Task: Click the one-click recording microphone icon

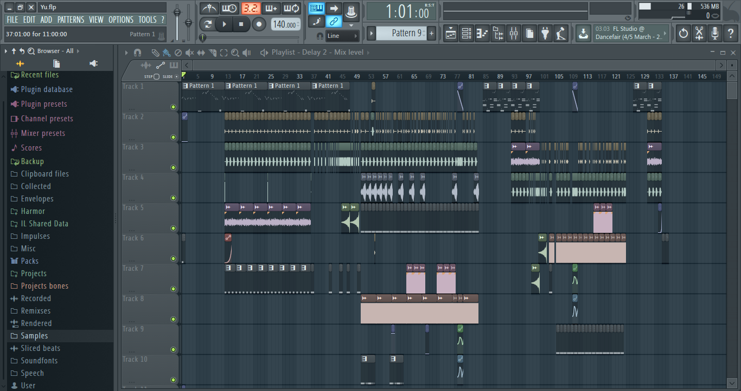Action: pos(715,33)
